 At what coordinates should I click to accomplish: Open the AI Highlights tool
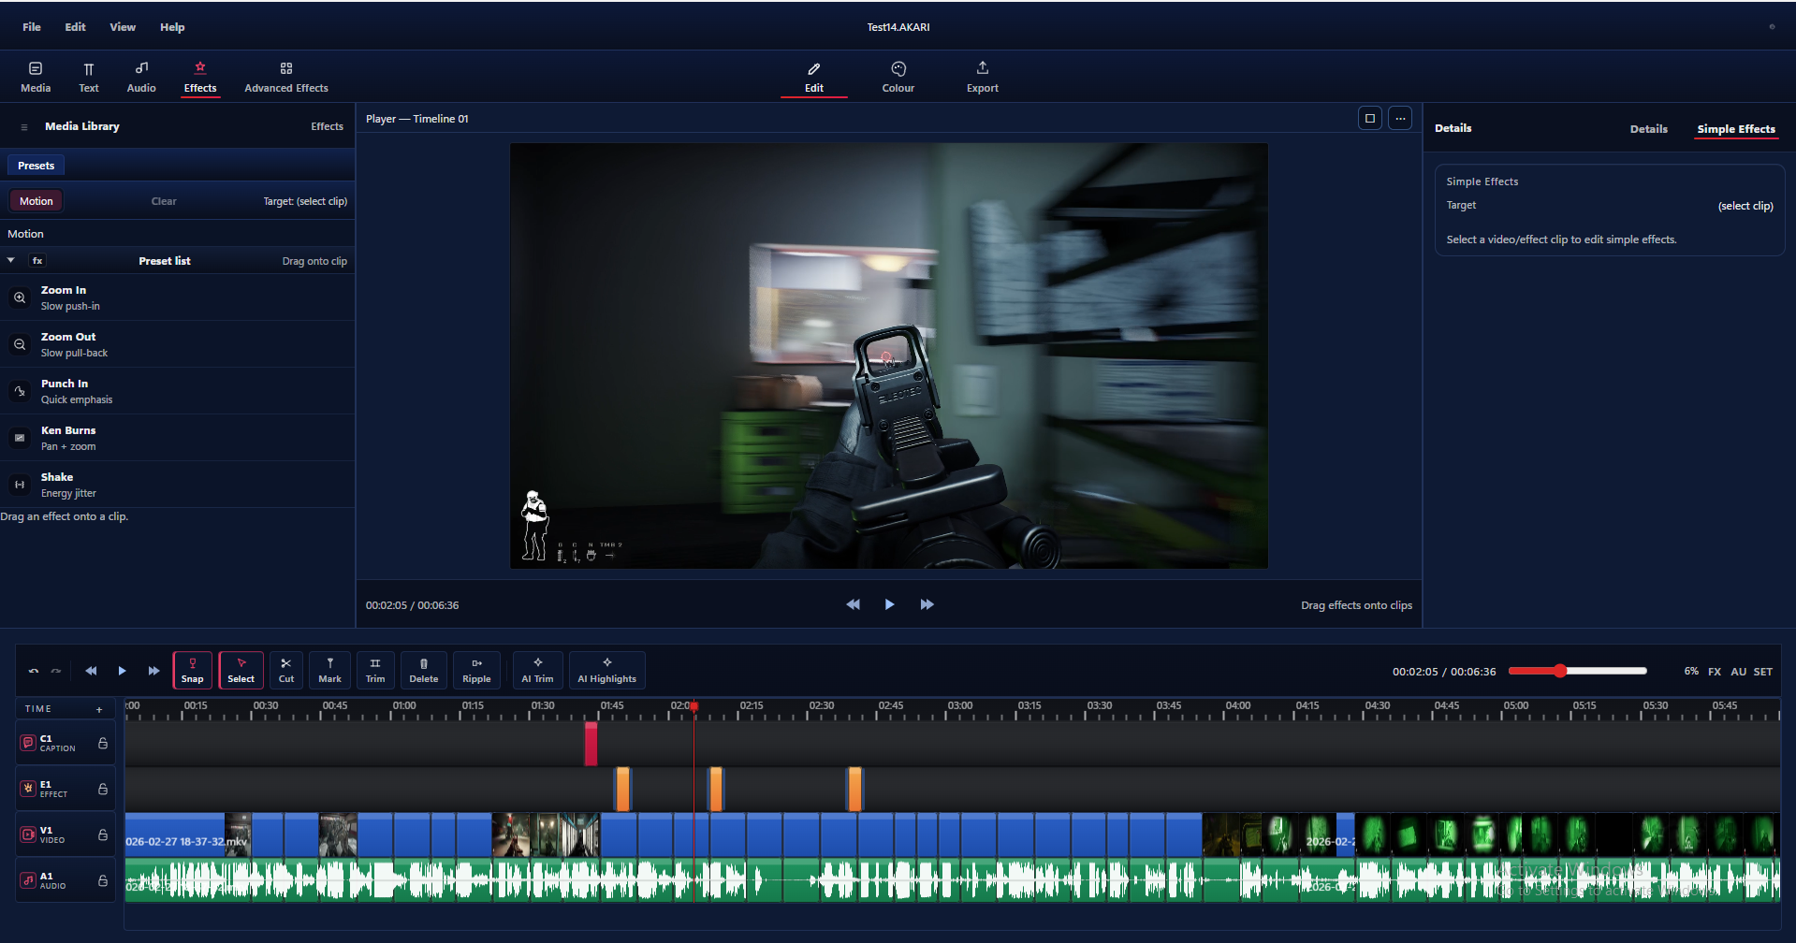(606, 670)
